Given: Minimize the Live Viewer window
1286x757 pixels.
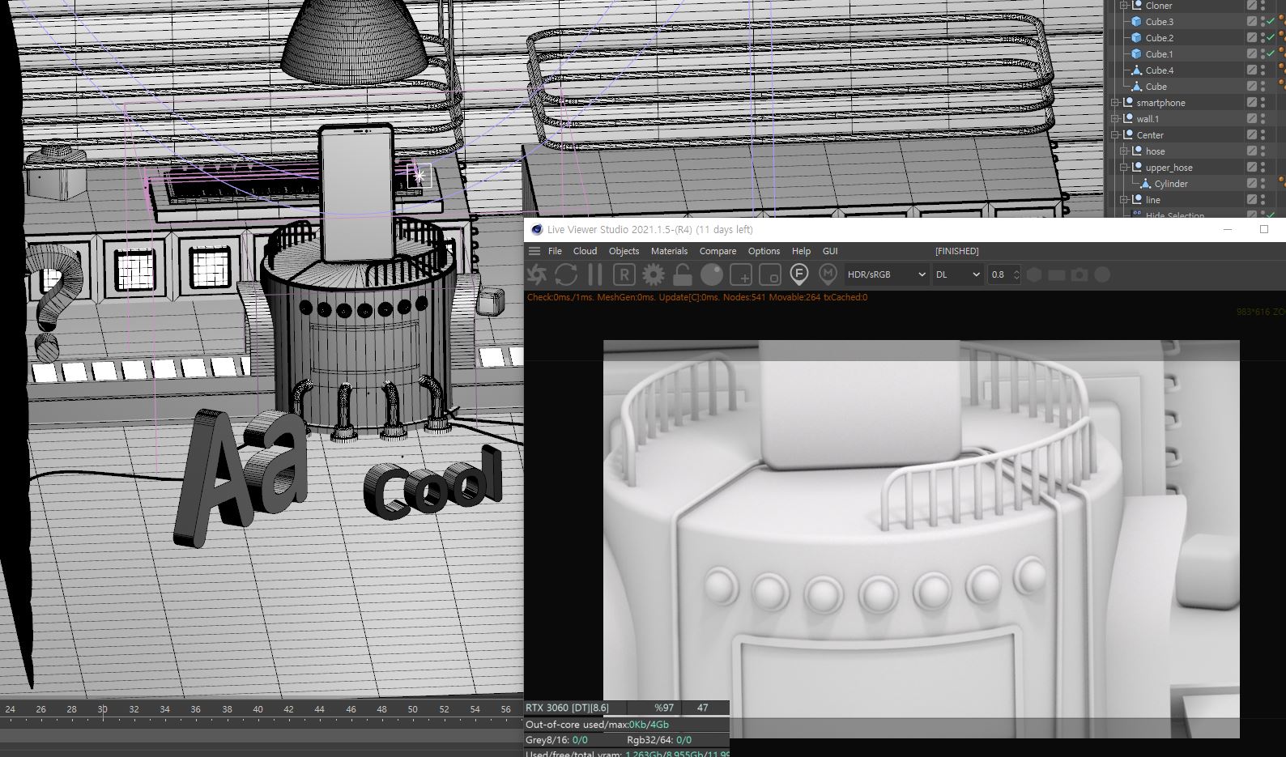Looking at the screenshot, I should pos(1228,229).
